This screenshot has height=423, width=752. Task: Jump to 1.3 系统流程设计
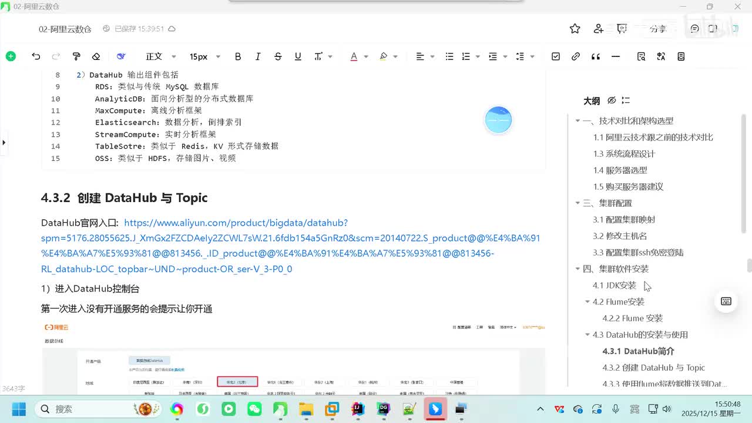click(x=623, y=154)
